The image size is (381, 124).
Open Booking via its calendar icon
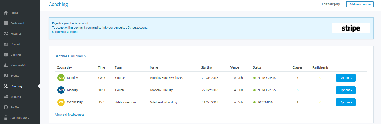point(6,55)
